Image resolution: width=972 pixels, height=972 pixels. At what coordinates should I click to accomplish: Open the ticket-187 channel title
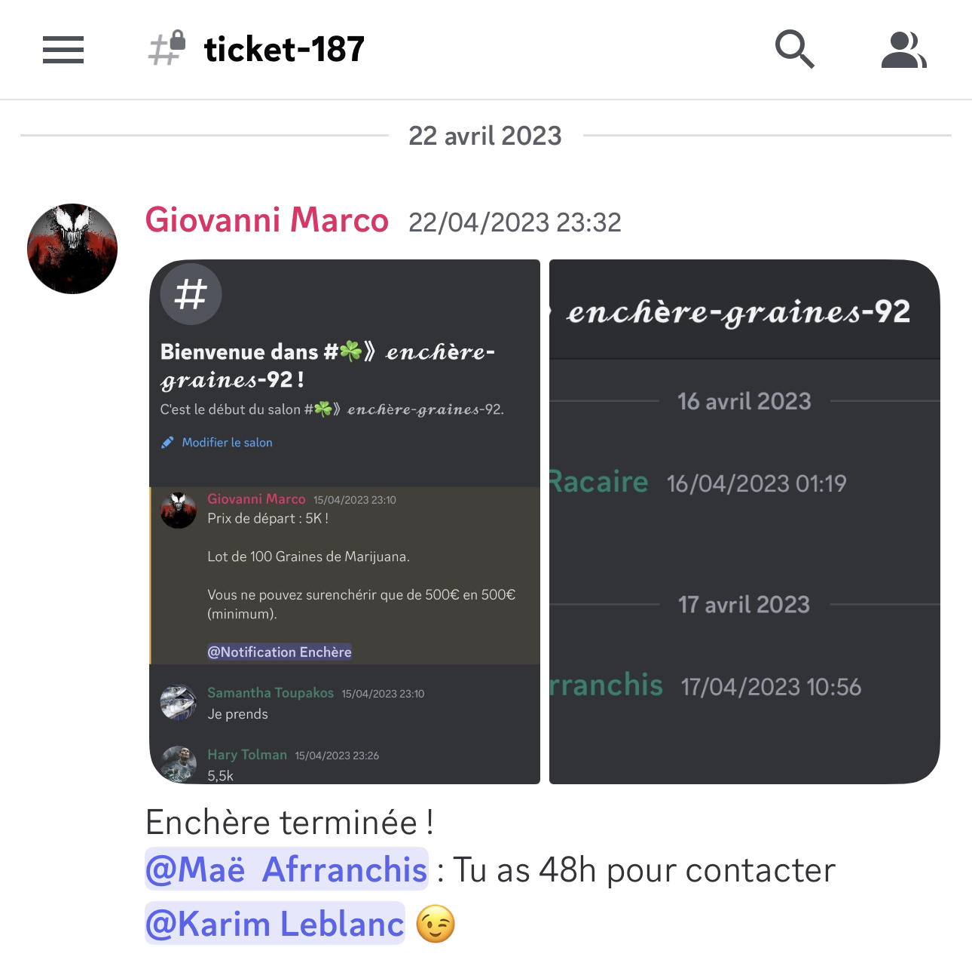point(284,50)
